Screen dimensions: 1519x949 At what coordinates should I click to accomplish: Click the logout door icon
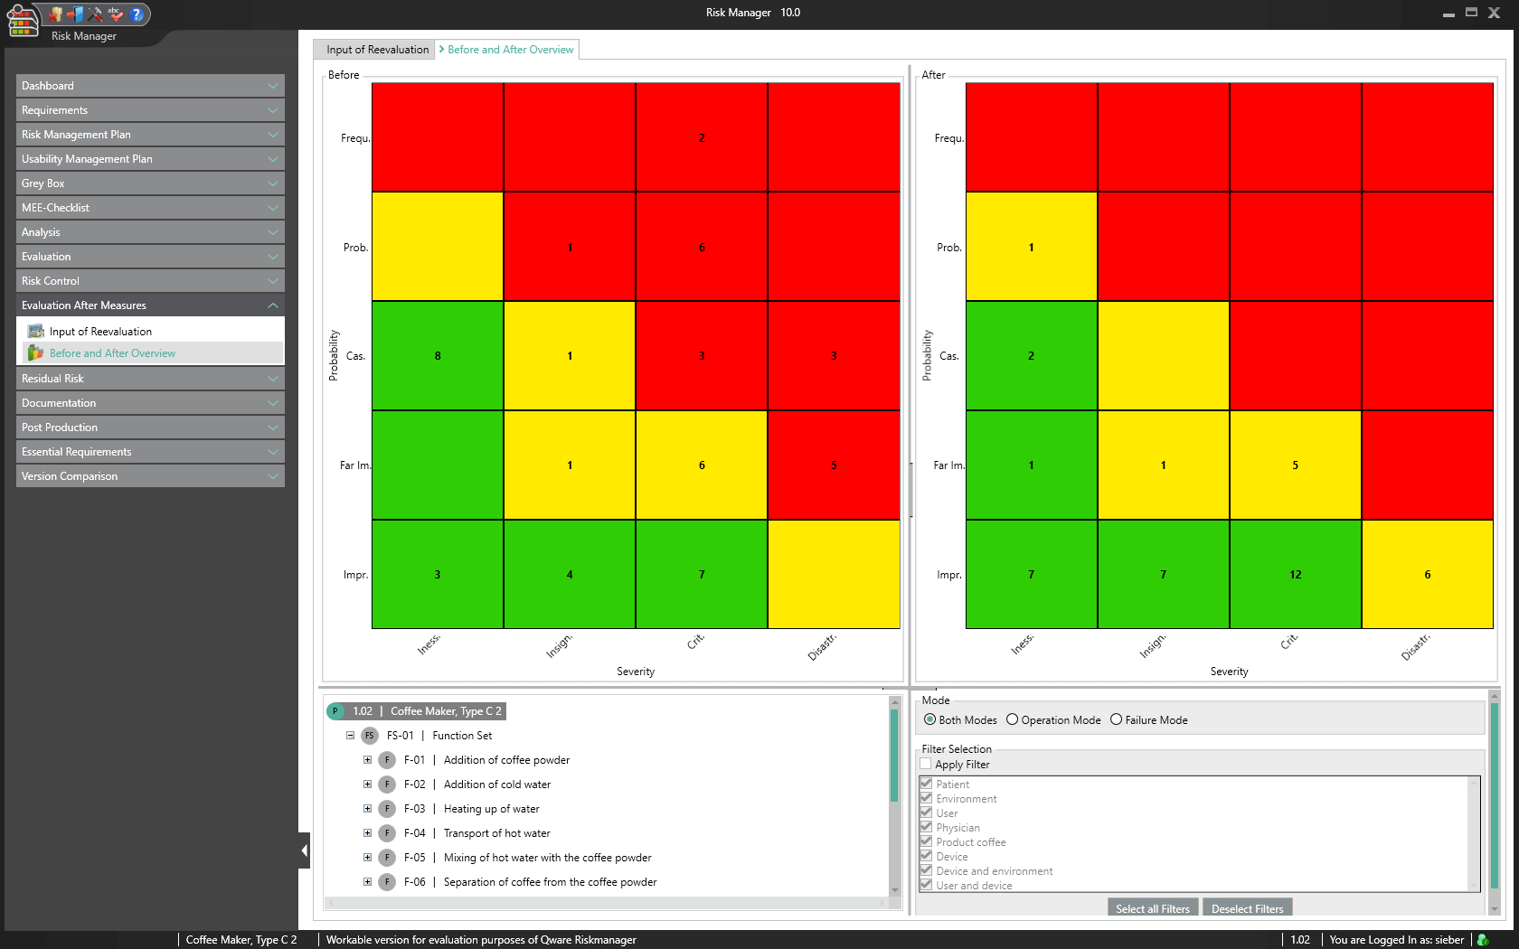pyautogui.click(x=76, y=14)
